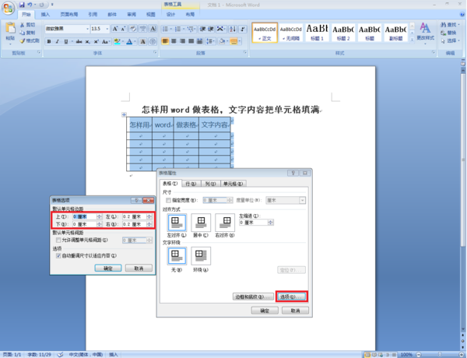Open highlight color dropdown arrow
The width and height of the screenshot is (467, 358).
pos(123,42)
